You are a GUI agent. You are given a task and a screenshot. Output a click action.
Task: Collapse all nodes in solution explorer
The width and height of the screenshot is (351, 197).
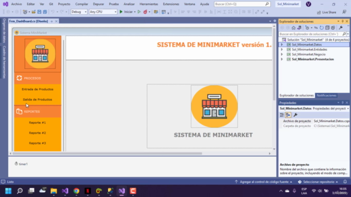tap(327, 28)
